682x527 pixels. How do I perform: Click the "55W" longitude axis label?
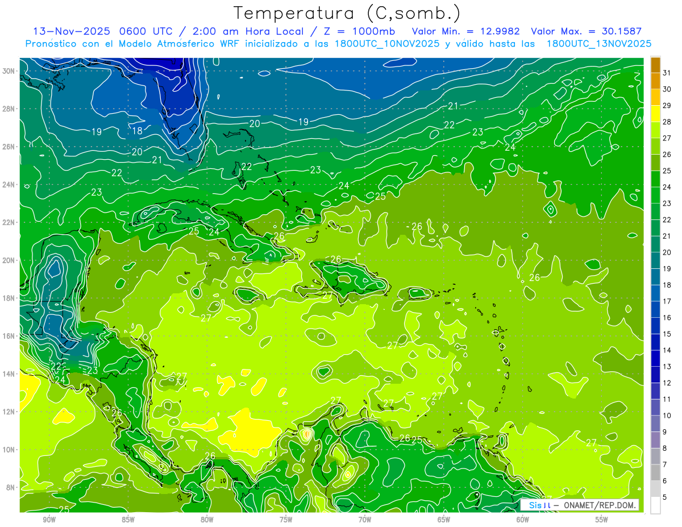(x=602, y=520)
